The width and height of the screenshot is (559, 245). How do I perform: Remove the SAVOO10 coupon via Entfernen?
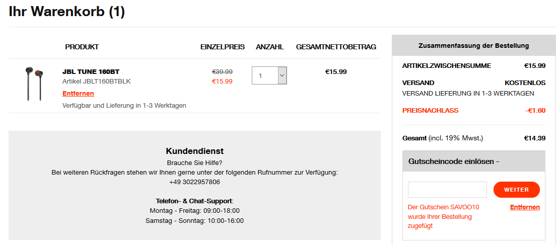coord(525,207)
